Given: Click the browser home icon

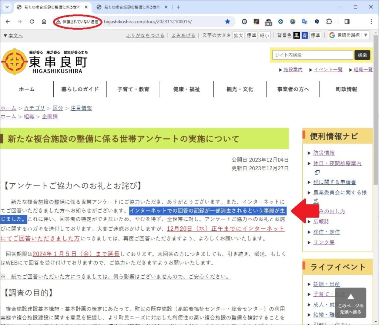Looking at the screenshot, I should 44,22.
